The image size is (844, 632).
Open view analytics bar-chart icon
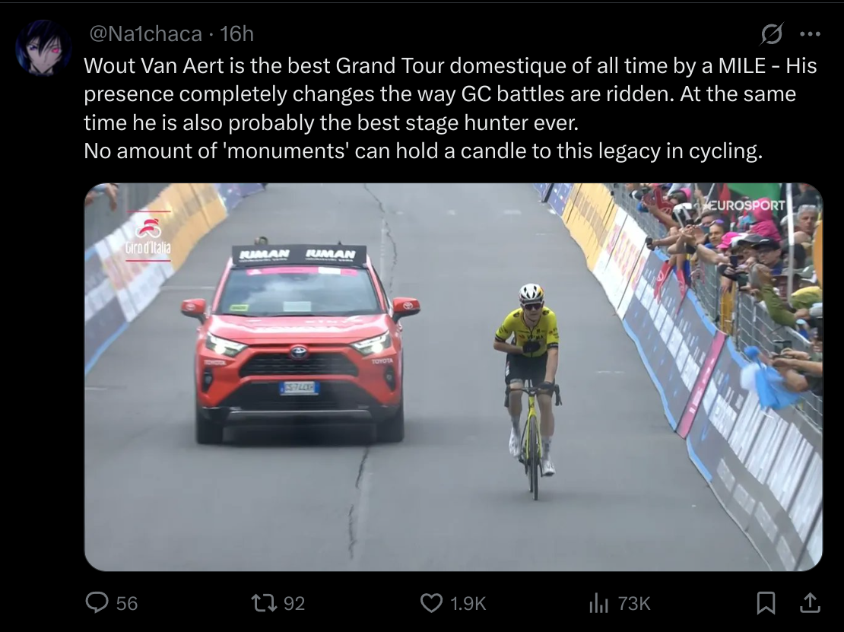[599, 603]
